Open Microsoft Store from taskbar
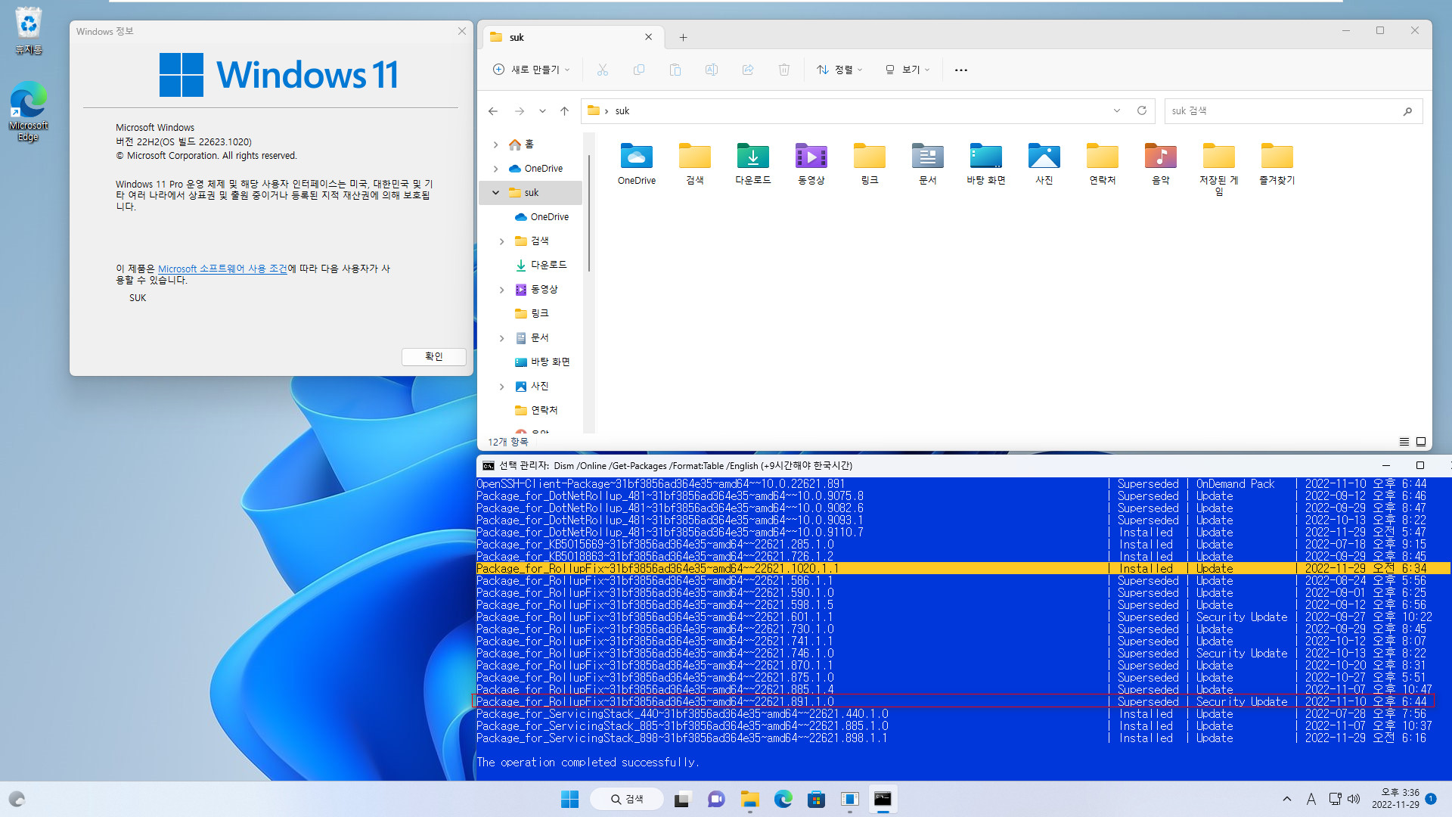This screenshot has height=817, width=1452. [x=816, y=799]
